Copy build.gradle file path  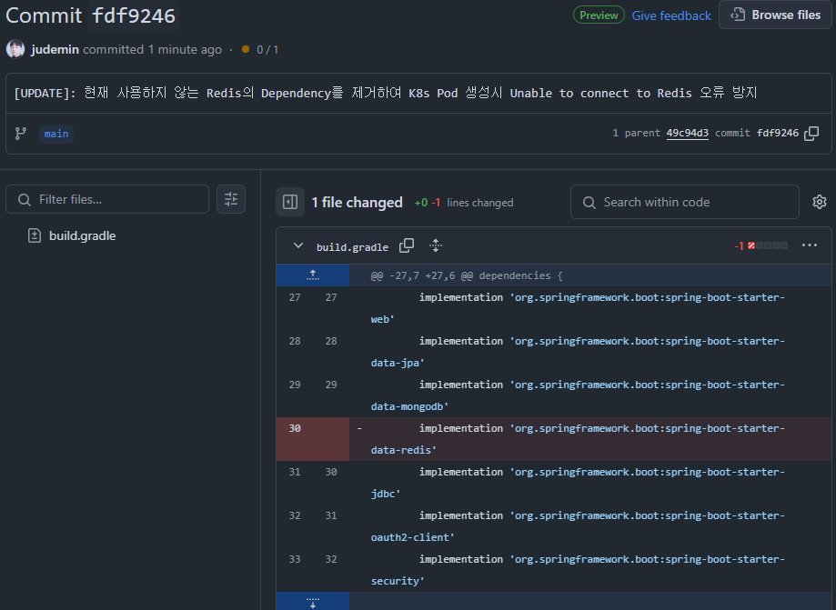[407, 245]
